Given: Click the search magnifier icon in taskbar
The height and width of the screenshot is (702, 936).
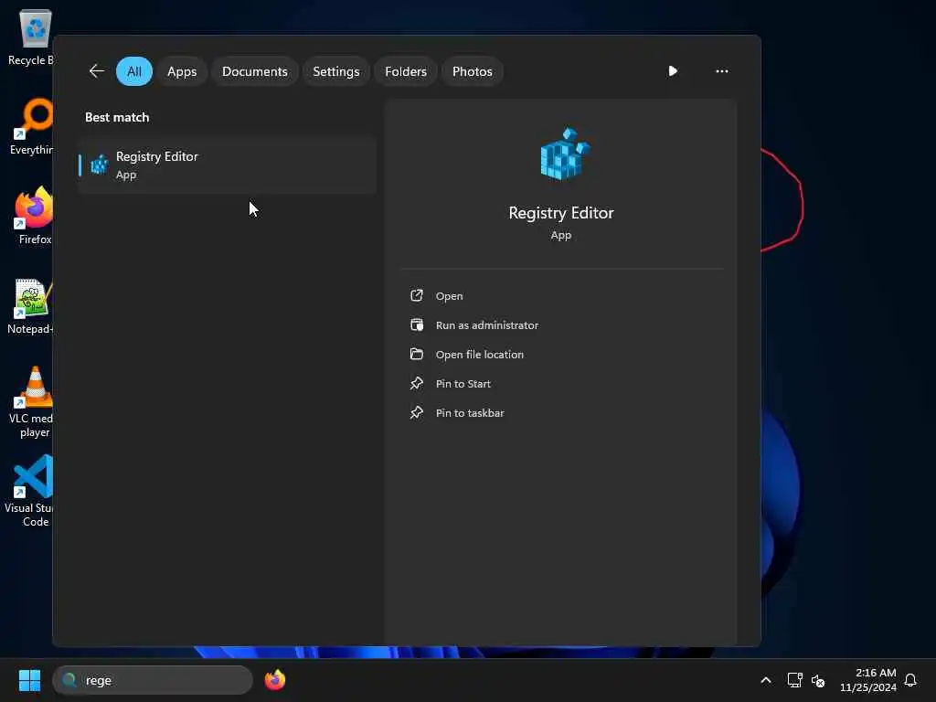Looking at the screenshot, I should (x=69, y=680).
